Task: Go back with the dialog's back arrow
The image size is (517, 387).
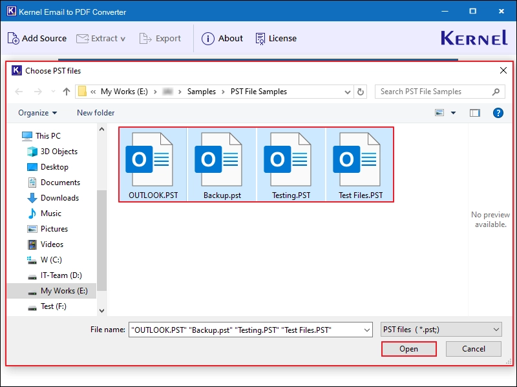Action: pyautogui.click(x=19, y=92)
